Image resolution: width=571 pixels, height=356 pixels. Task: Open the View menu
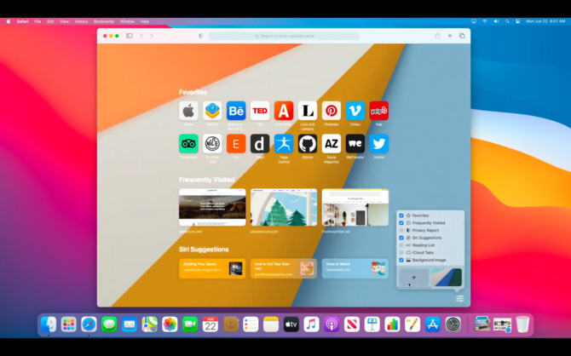(x=64, y=21)
